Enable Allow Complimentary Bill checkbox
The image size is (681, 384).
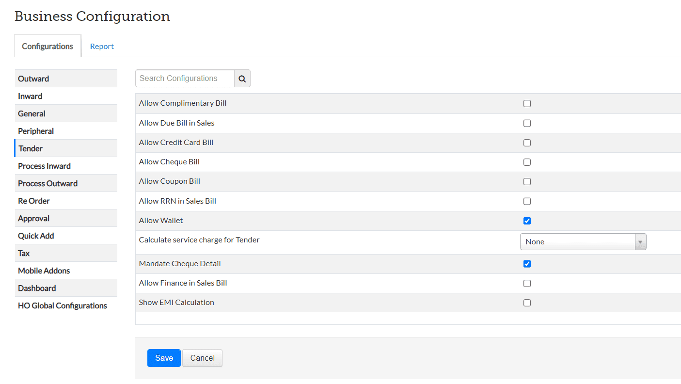527,103
